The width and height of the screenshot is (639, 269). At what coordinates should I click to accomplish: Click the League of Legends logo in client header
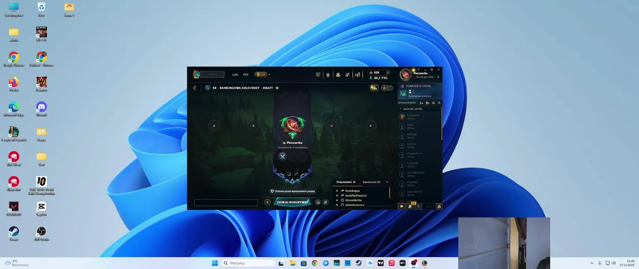pos(196,74)
